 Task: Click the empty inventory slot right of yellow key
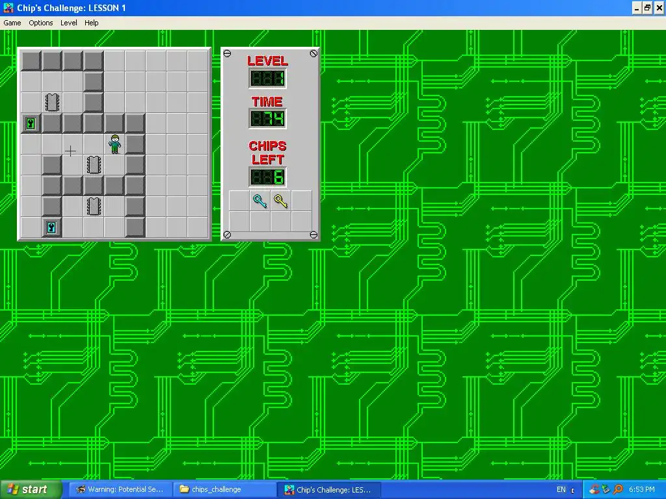[302, 201]
